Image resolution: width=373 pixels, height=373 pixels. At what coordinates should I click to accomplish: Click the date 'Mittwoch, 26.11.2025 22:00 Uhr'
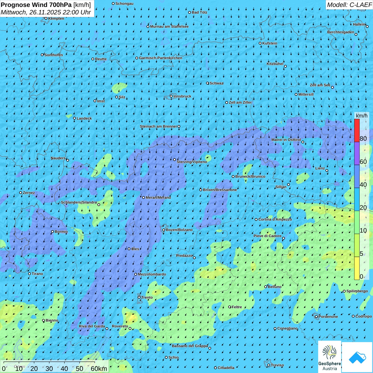click(x=46, y=12)
